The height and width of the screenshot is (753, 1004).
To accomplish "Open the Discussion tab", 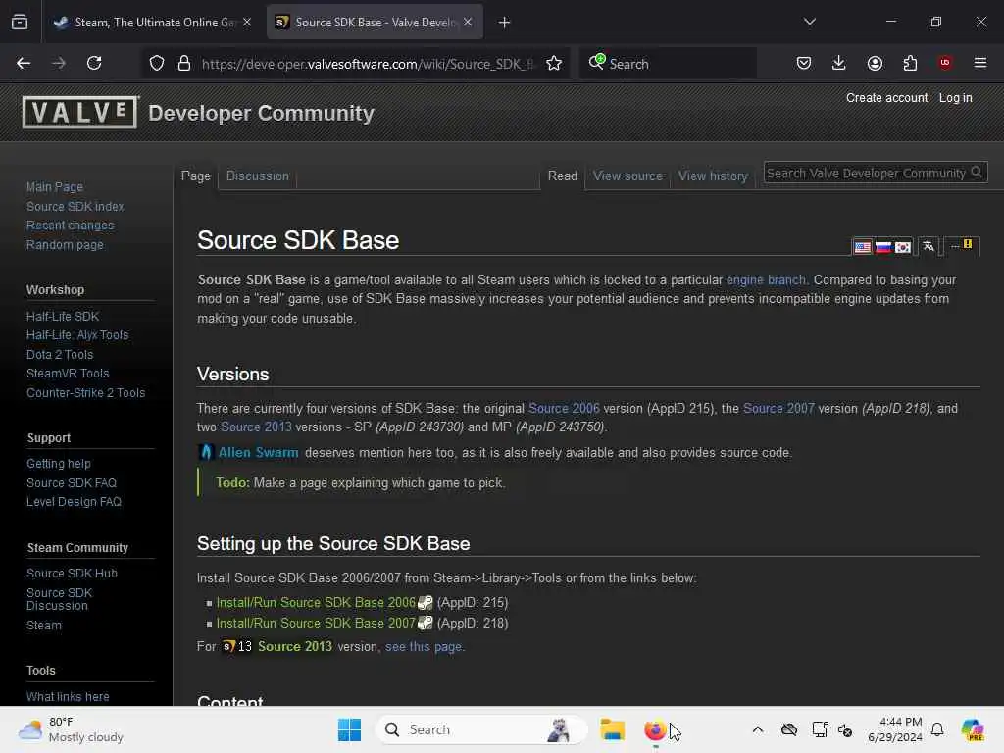I will [x=258, y=176].
